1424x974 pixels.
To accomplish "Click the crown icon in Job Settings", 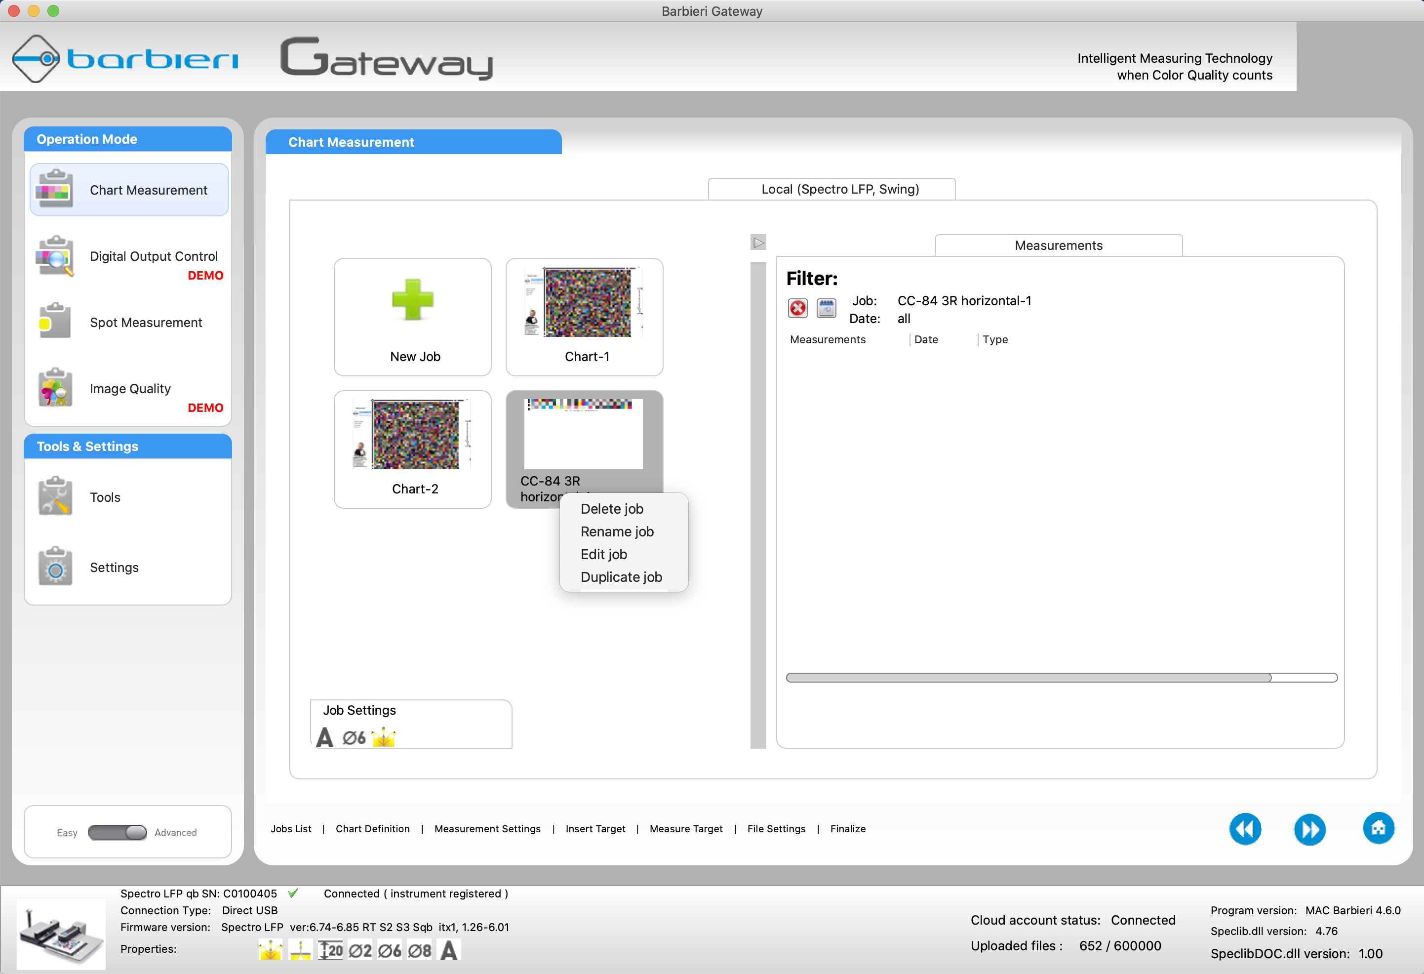I will coord(384,737).
